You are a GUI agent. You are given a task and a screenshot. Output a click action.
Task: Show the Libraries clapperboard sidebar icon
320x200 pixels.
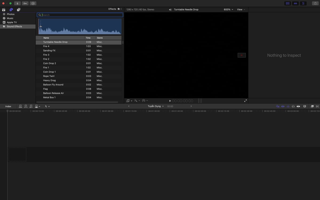point(4,10)
